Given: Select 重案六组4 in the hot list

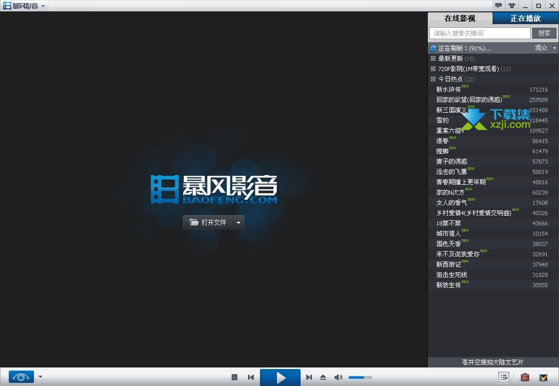Looking at the screenshot, I should (450, 131).
